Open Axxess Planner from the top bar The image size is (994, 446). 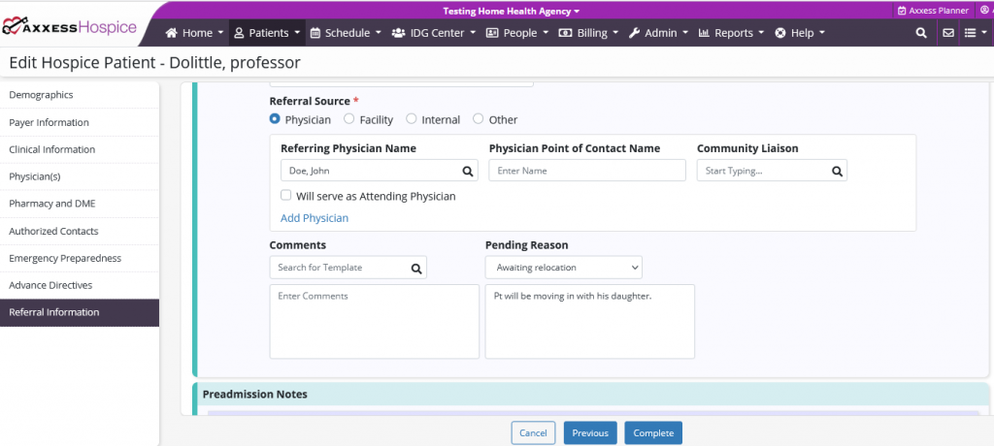point(933,11)
